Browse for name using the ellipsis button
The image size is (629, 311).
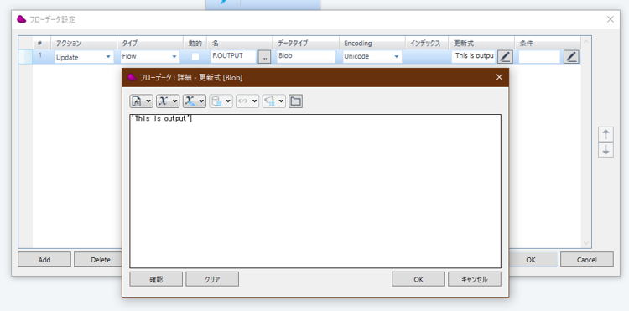coord(264,57)
